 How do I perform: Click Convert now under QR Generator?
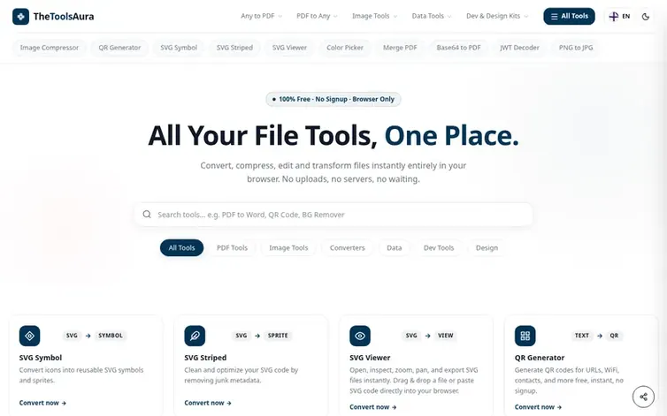[x=538, y=407]
